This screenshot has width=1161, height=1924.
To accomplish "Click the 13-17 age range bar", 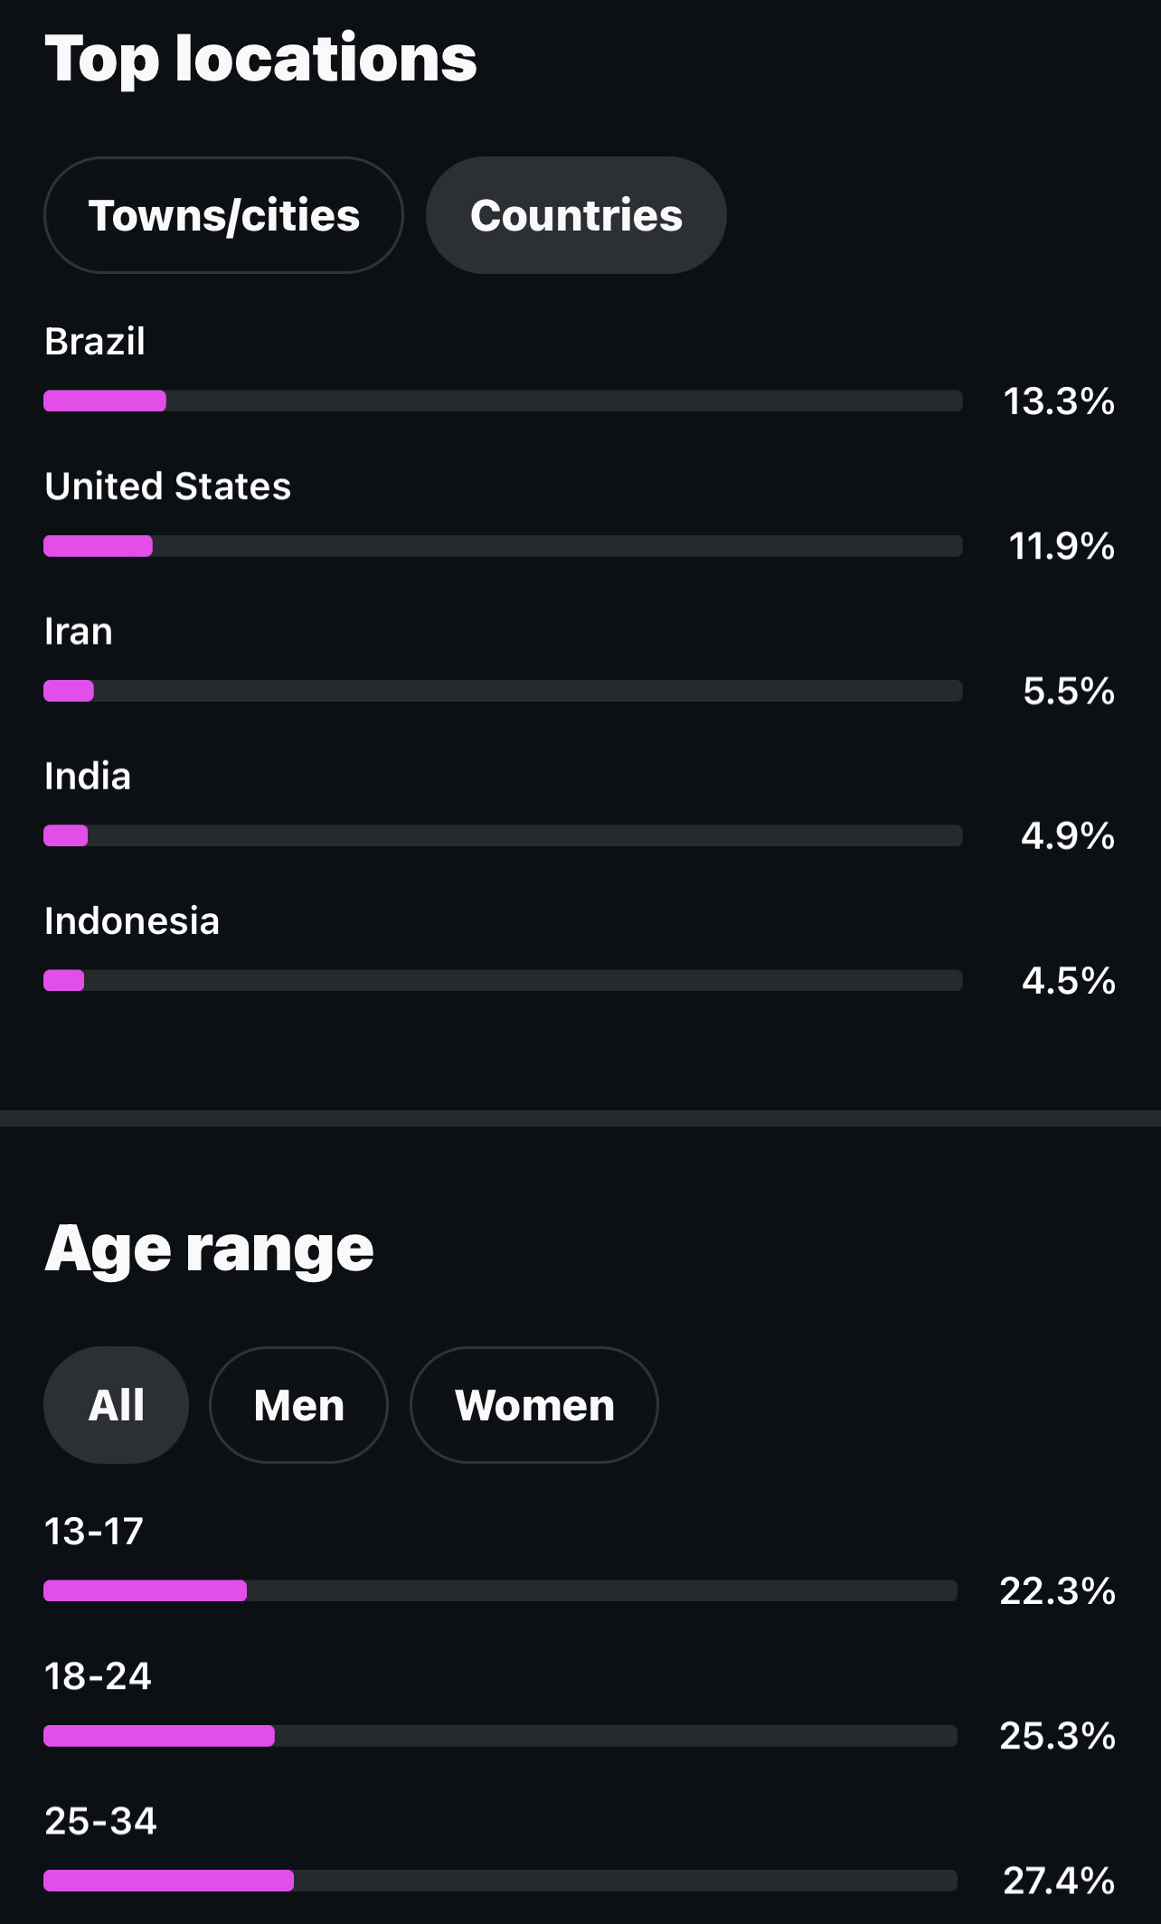I will pyautogui.click(x=500, y=1590).
